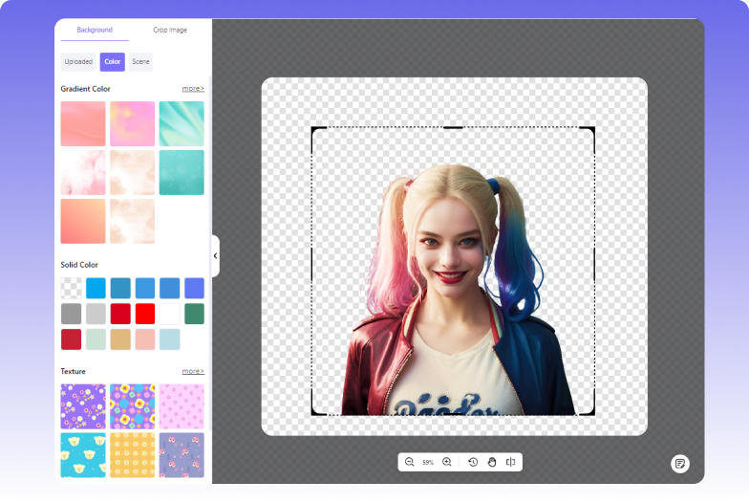The width and height of the screenshot is (749, 503).
Task: Open more Gradient Color options
Action: (193, 88)
